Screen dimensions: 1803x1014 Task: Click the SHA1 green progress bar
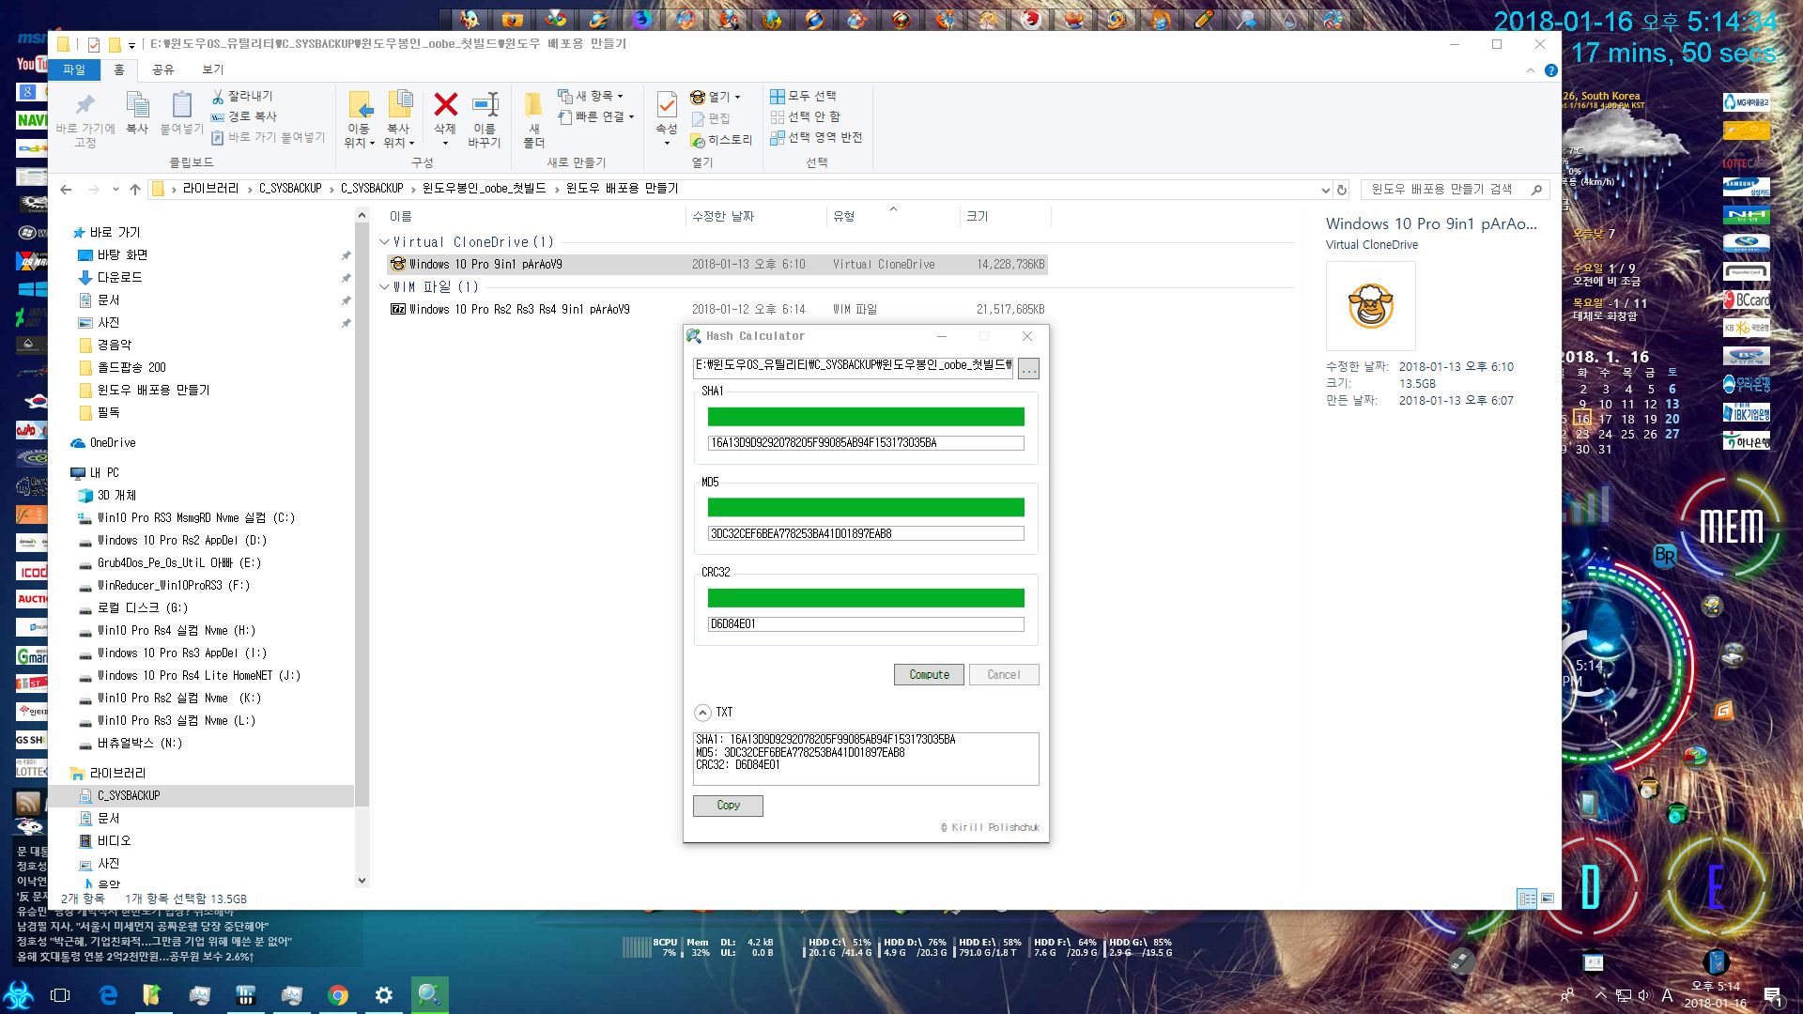(865, 417)
